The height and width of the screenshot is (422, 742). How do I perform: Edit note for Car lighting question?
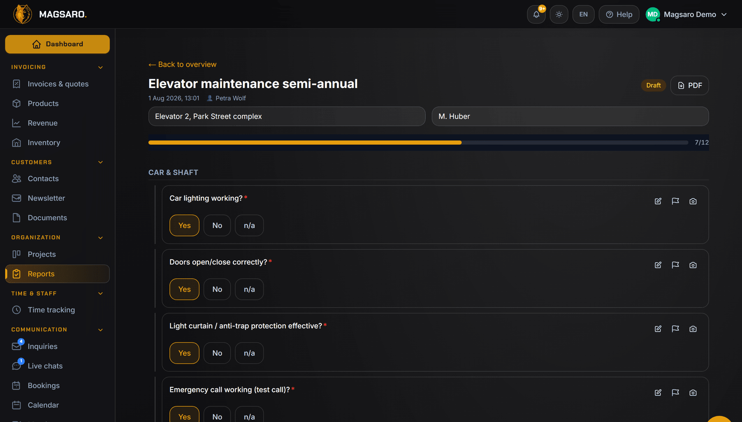658,201
